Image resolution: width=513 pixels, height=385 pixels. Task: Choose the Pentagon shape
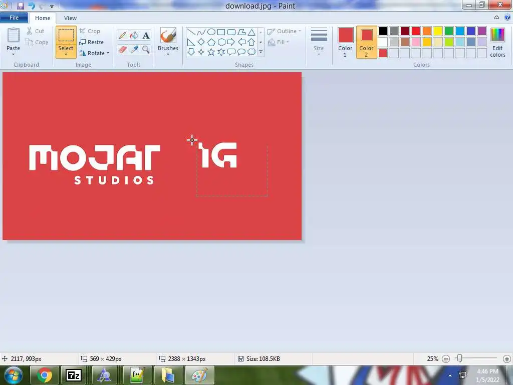[x=211, y=42]
